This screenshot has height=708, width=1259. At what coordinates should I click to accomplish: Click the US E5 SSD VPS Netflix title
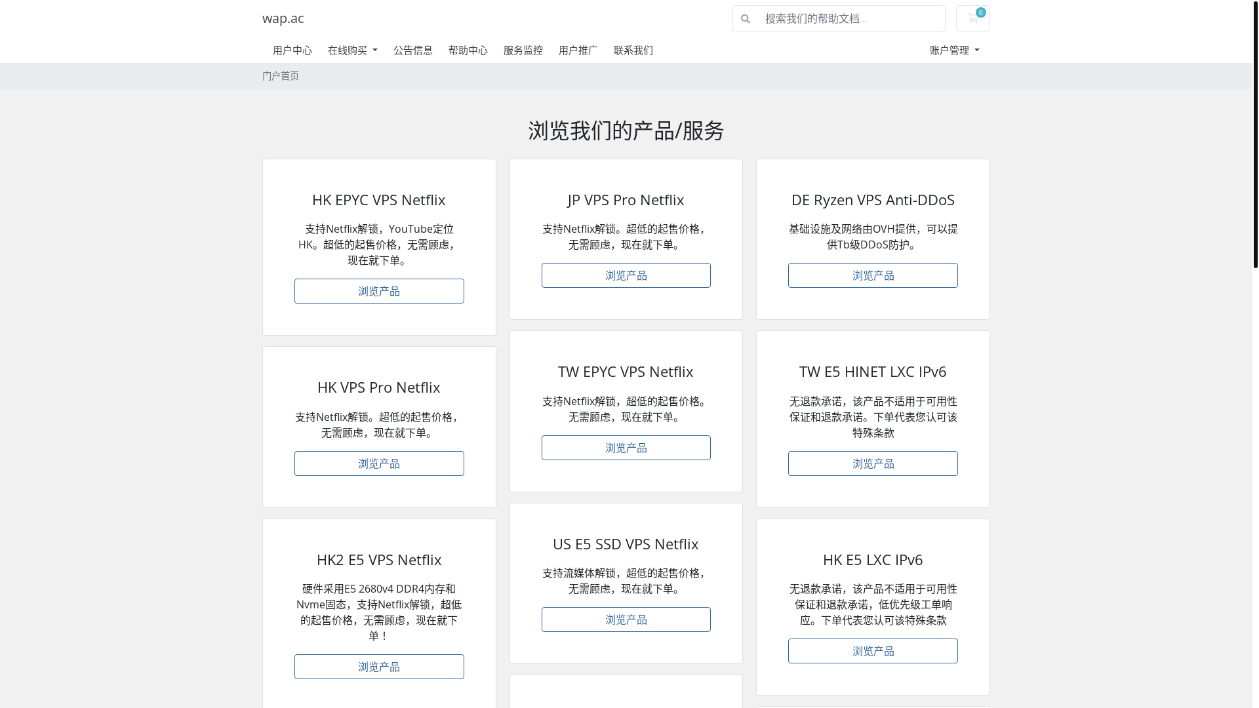626,544
